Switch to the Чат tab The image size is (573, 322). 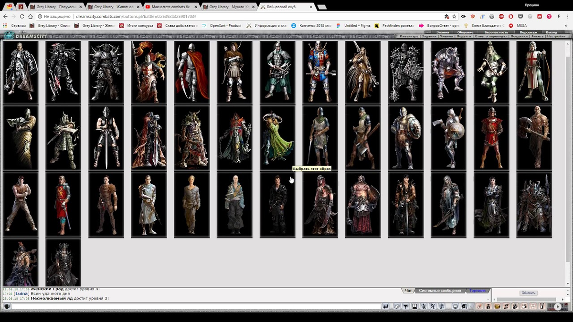408,291
